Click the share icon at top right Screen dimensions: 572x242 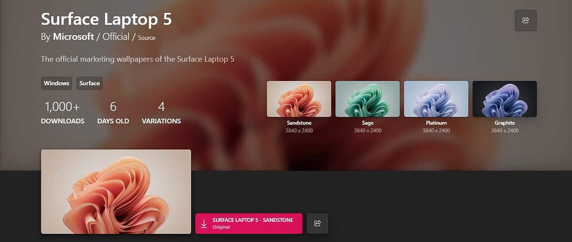(526, 20)
